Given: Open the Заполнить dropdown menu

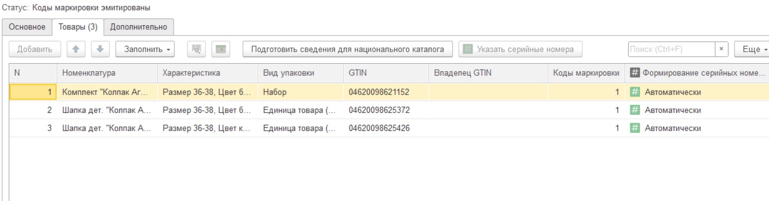Looking at the screenshot, I should pyautogui.click(x=144, y=49).
